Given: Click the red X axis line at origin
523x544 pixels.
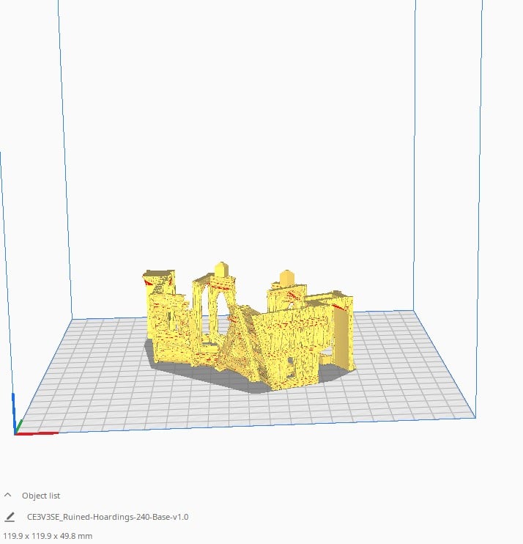Looking at the screenshot, I should click(x=37, y=433).
